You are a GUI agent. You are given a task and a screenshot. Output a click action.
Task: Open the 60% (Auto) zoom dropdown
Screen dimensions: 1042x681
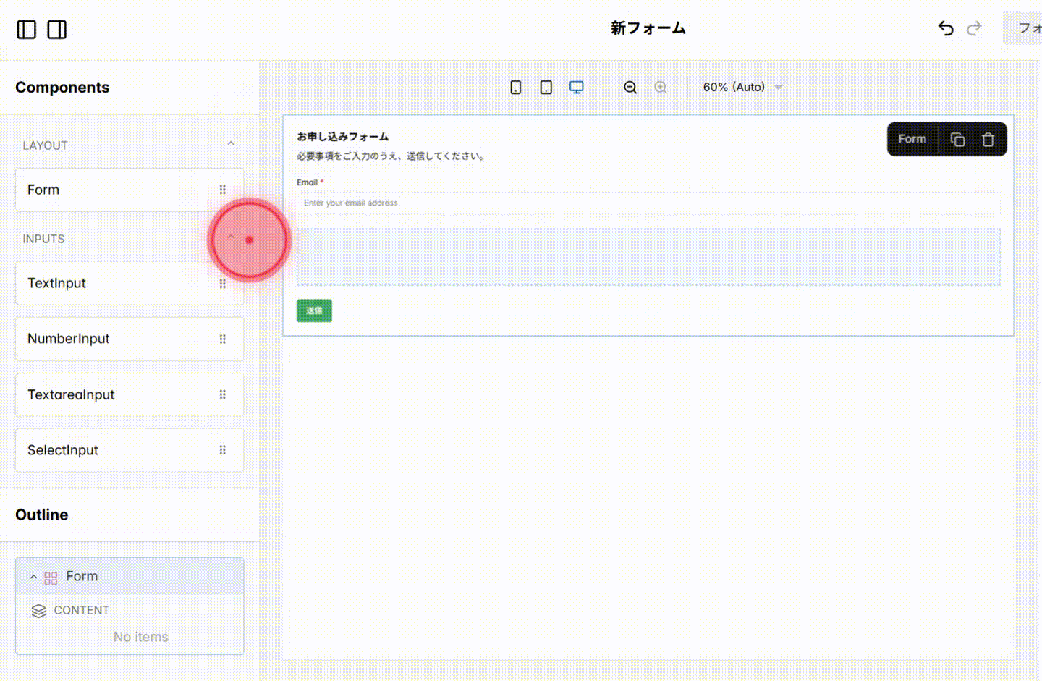point(742,87)
